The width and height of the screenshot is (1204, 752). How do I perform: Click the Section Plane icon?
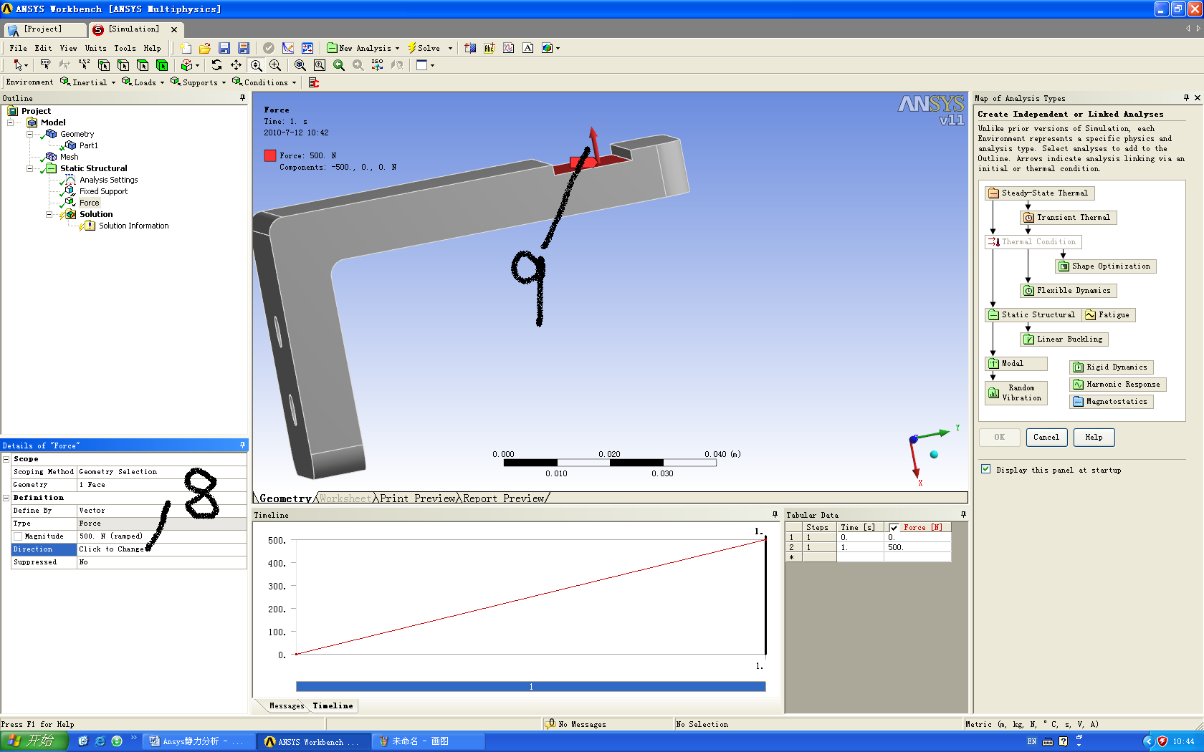(x=470, y=48)
